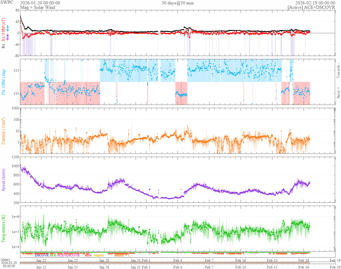The height and width of the screenshot is (269, 341).
Task: Click the Temperature (K) axis label
Action: click(3, 229)
